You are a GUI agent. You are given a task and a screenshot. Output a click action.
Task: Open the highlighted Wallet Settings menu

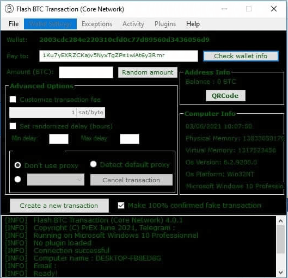click(50, 24)
